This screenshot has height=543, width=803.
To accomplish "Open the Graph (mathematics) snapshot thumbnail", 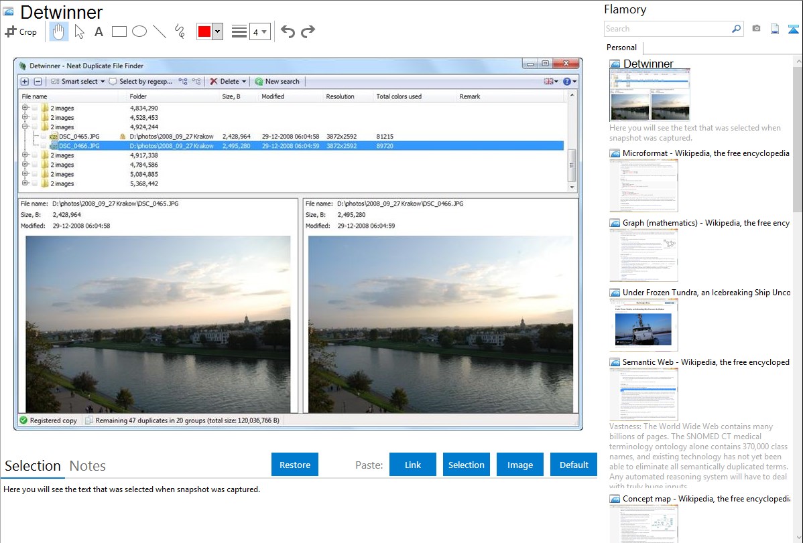I will click(643, 255).
